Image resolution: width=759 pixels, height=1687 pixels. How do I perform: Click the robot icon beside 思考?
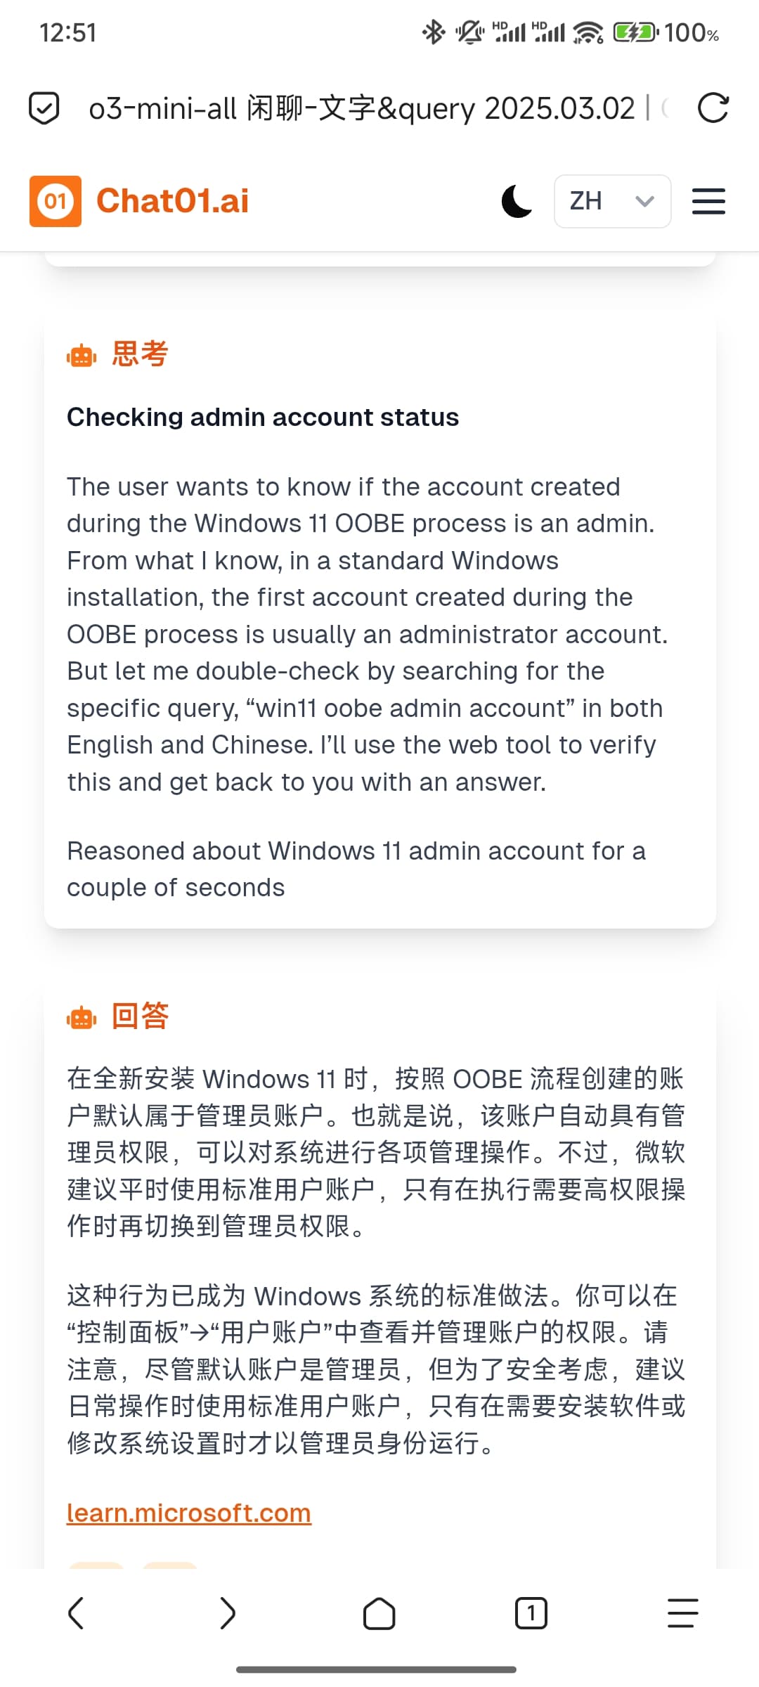[82, 356]
